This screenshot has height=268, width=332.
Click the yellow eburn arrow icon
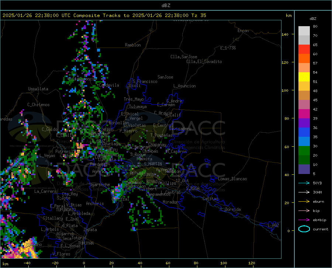(304, 201)
